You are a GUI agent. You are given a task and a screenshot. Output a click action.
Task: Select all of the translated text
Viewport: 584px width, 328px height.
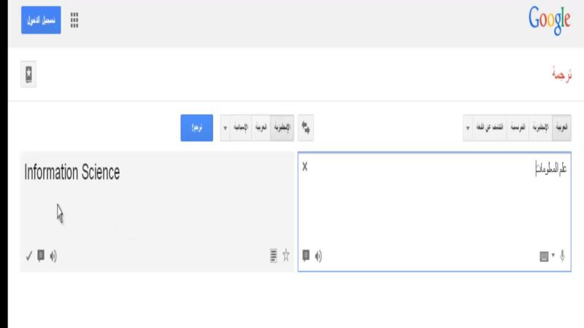click(273, 256)
